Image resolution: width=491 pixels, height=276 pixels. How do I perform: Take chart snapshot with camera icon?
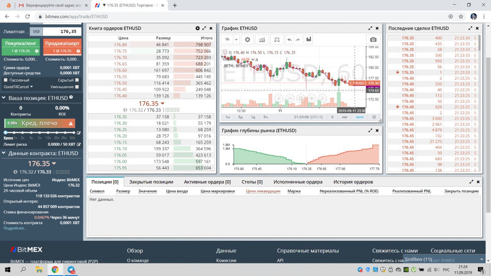[373, 39]
